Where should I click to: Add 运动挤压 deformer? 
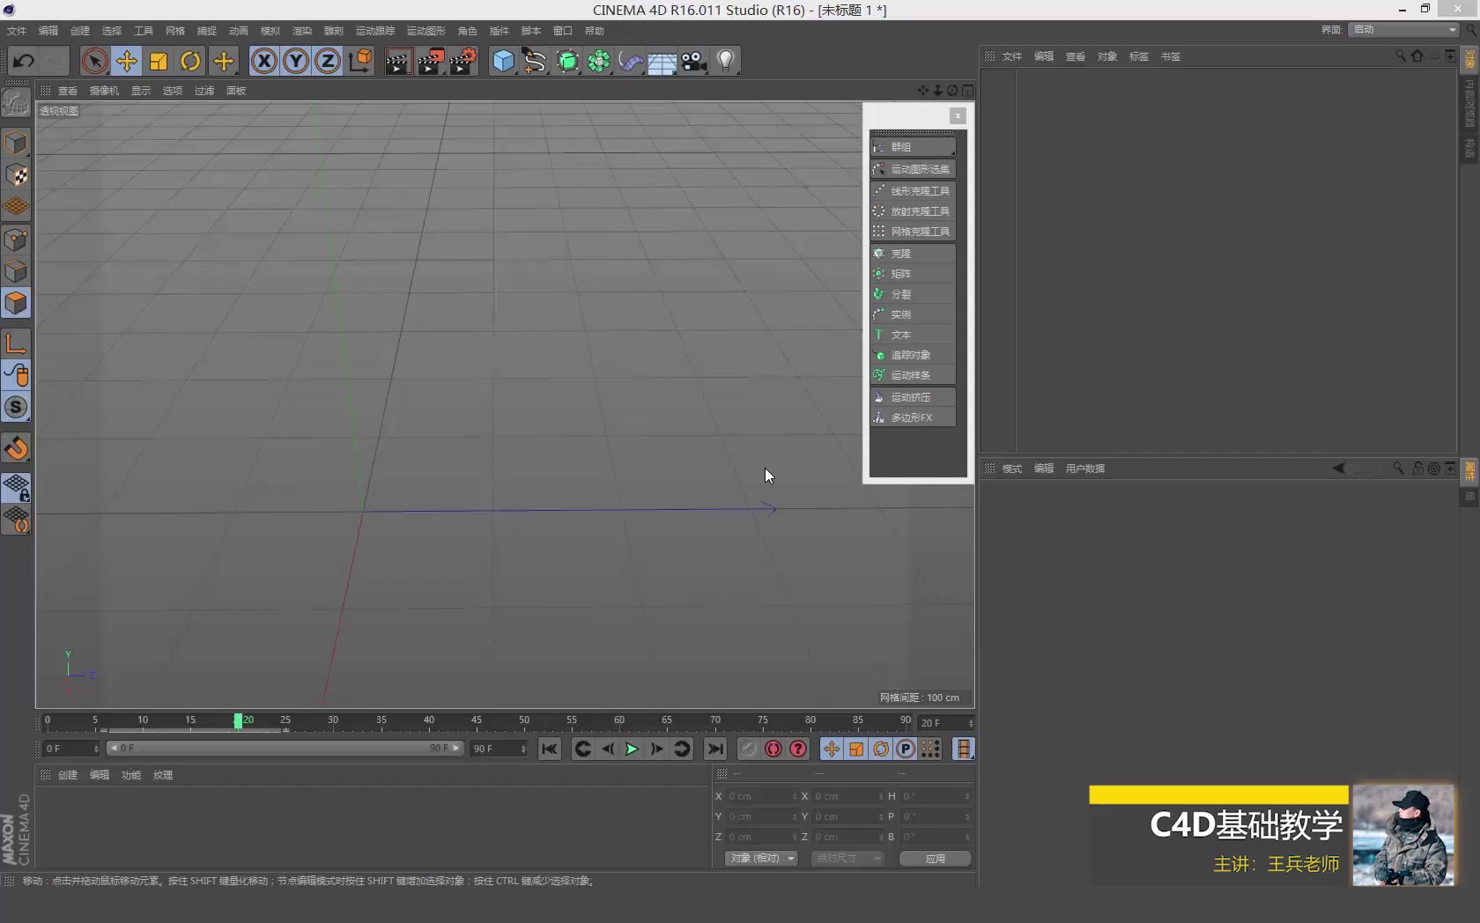(x=913, y=397)
